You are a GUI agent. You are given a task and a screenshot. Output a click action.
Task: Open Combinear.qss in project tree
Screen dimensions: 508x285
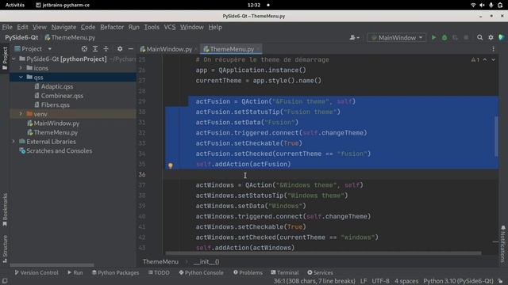click(62, 96)
